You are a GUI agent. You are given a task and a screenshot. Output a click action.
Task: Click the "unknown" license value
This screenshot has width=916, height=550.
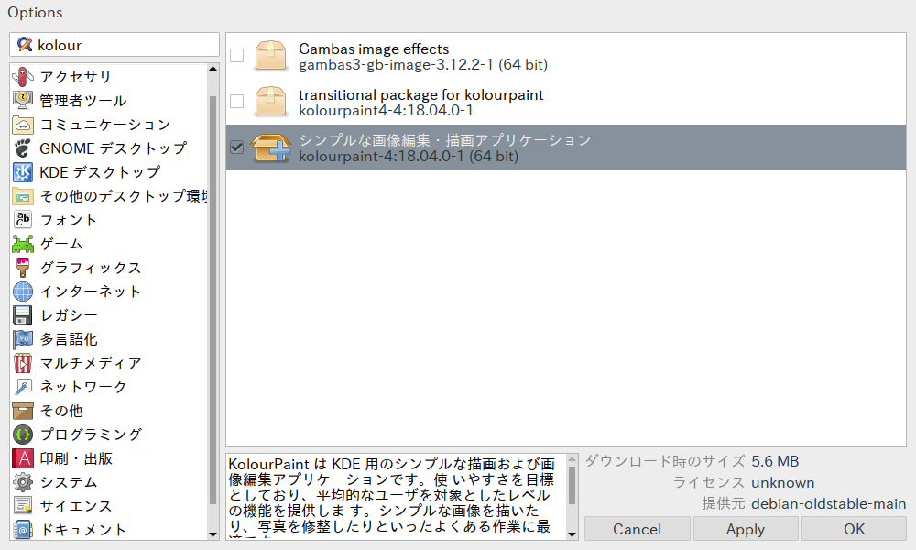point(783,483)
